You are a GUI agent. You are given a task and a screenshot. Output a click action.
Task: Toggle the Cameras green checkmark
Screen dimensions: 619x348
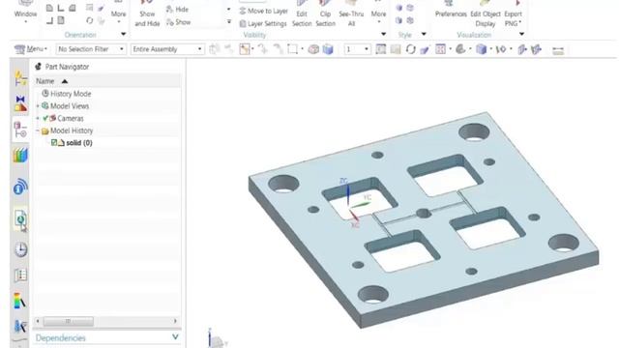click(x=45, y=118)
